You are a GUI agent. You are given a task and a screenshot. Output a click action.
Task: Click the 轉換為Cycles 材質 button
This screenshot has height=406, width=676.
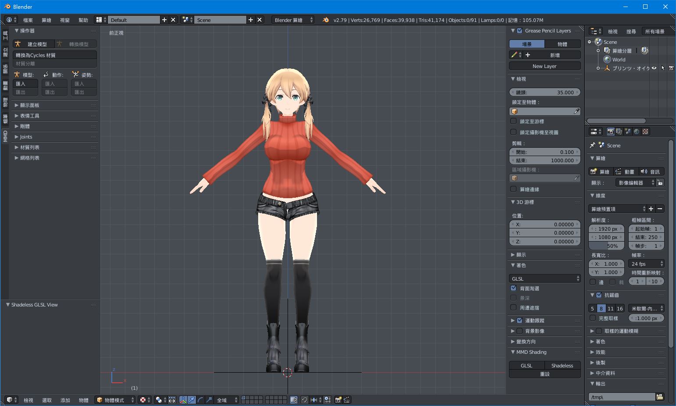tap(55, 55)
